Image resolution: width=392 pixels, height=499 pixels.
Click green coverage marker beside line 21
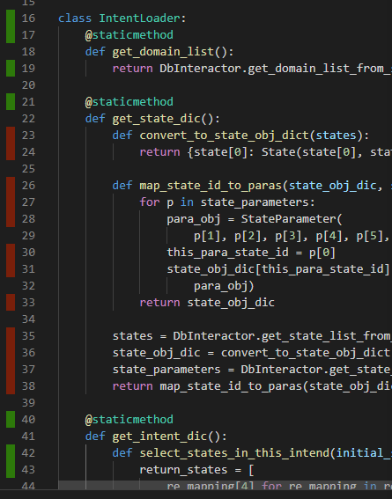pos(11,101)
